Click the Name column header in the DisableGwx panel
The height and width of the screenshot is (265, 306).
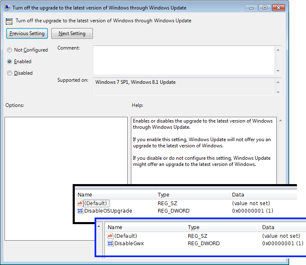(x=145, y=227)
